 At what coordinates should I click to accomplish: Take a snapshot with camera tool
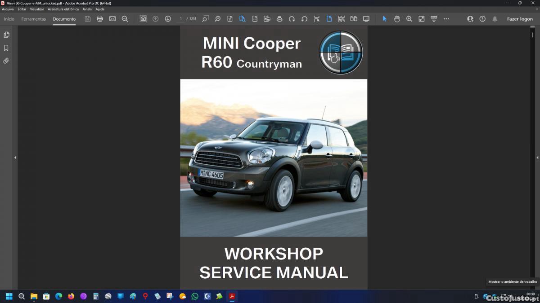tap(143, 19)
